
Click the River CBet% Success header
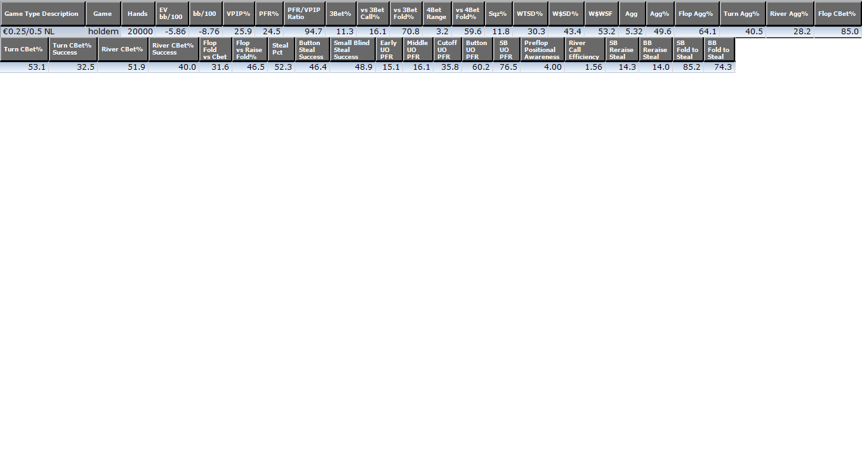[x=173, y=49]
